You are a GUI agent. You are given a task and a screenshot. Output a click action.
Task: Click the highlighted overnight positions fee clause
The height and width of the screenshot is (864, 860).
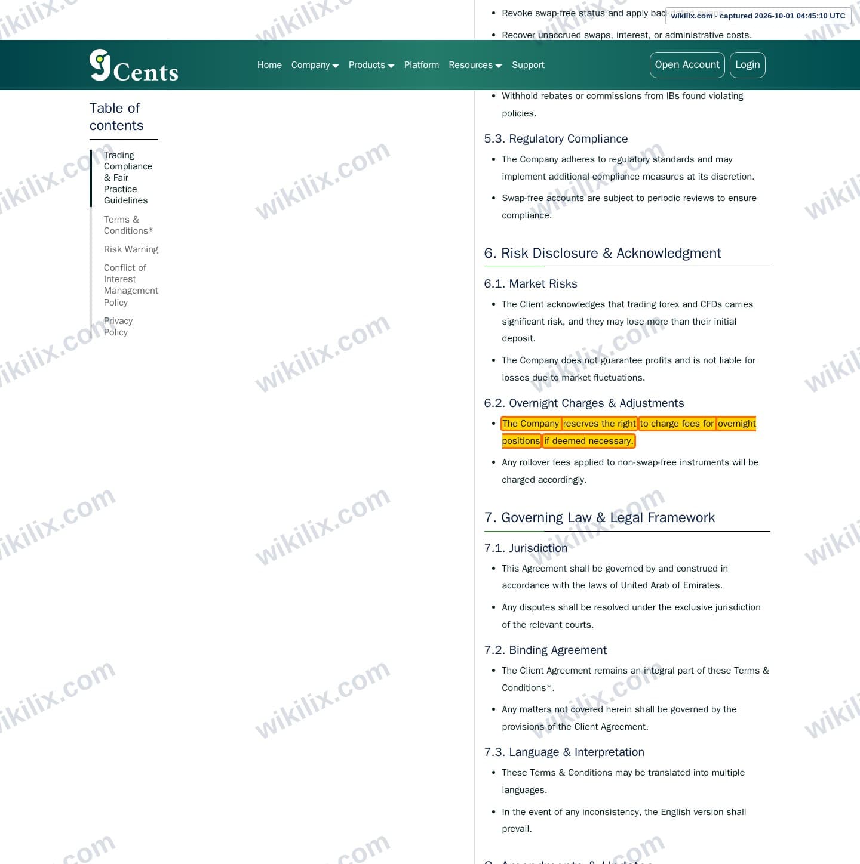629,432
